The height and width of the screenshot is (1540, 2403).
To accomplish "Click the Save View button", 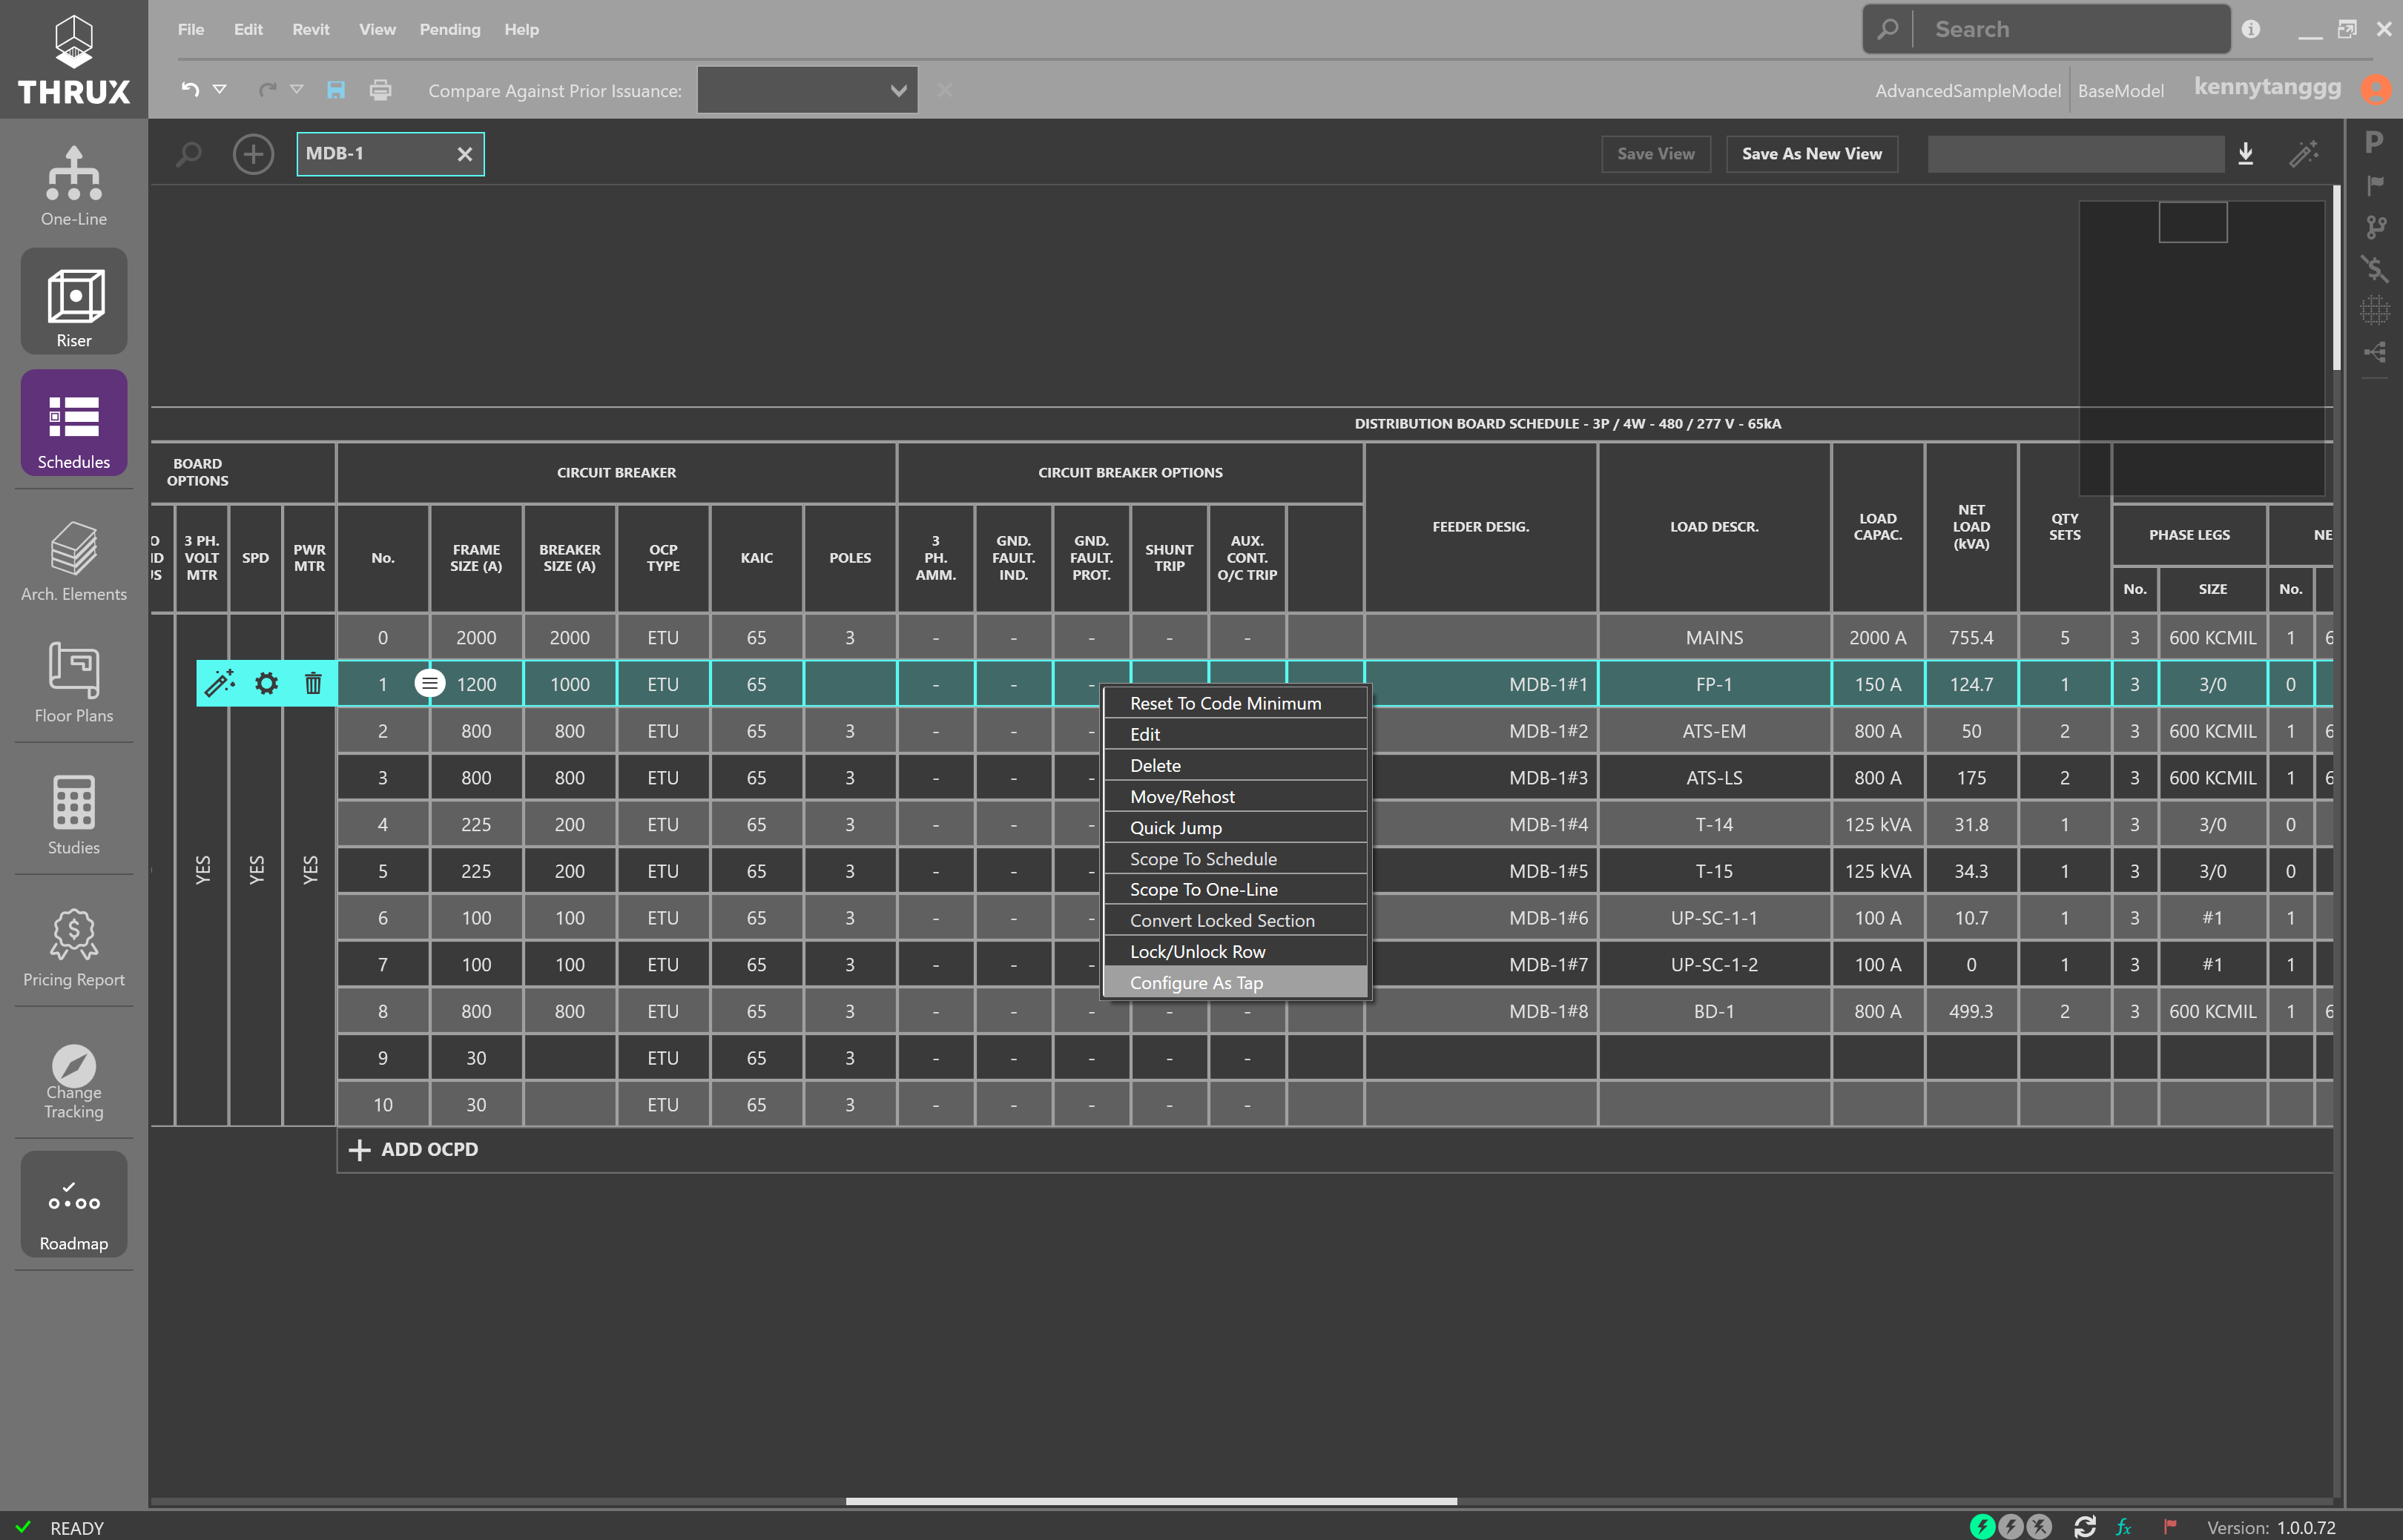I will (1656, 154).
